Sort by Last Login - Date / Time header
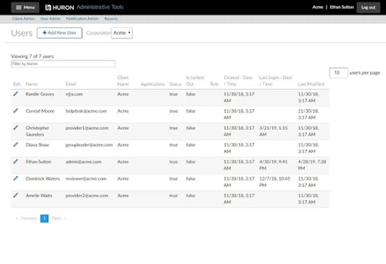386x264 pixels. click(276, 81)
